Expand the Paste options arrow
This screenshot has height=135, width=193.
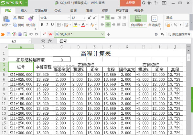[10, 25]
